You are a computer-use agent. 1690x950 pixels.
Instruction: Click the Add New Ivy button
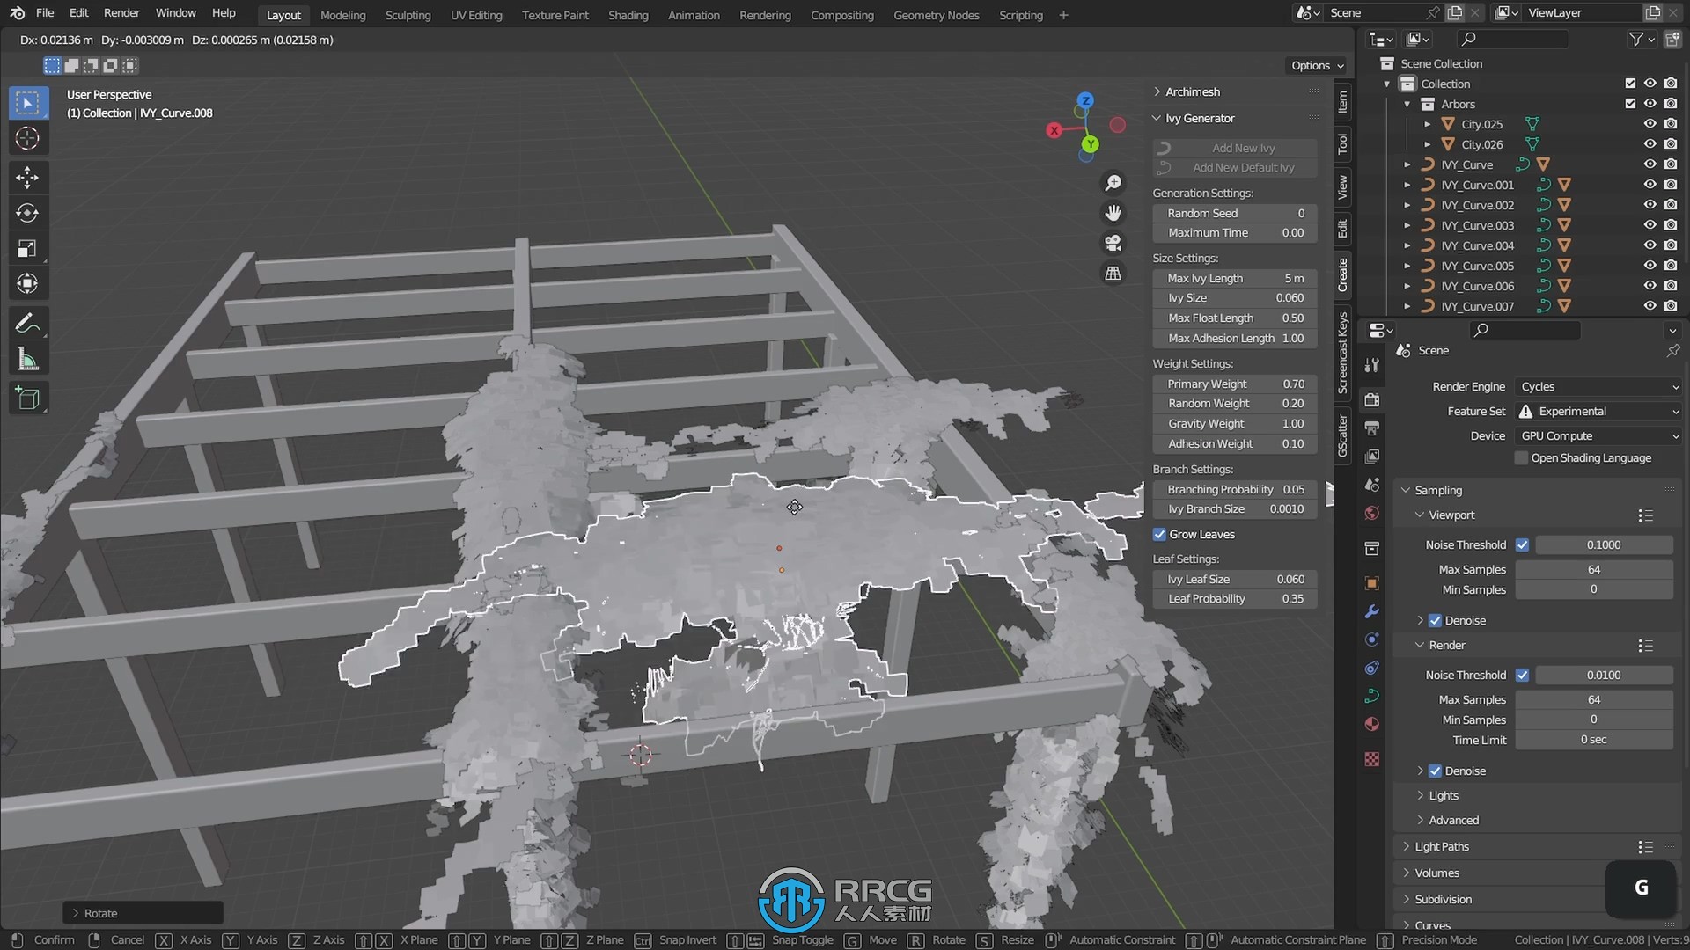click(1243, 146)
